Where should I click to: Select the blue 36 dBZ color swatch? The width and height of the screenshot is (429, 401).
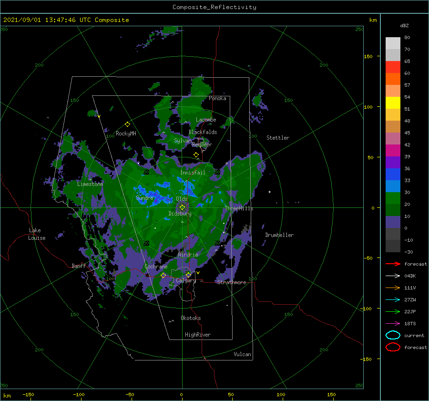(393, 174)
